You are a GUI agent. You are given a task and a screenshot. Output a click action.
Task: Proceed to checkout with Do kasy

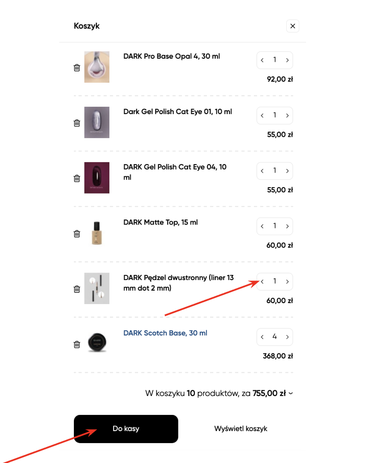(x=126, y=429)
